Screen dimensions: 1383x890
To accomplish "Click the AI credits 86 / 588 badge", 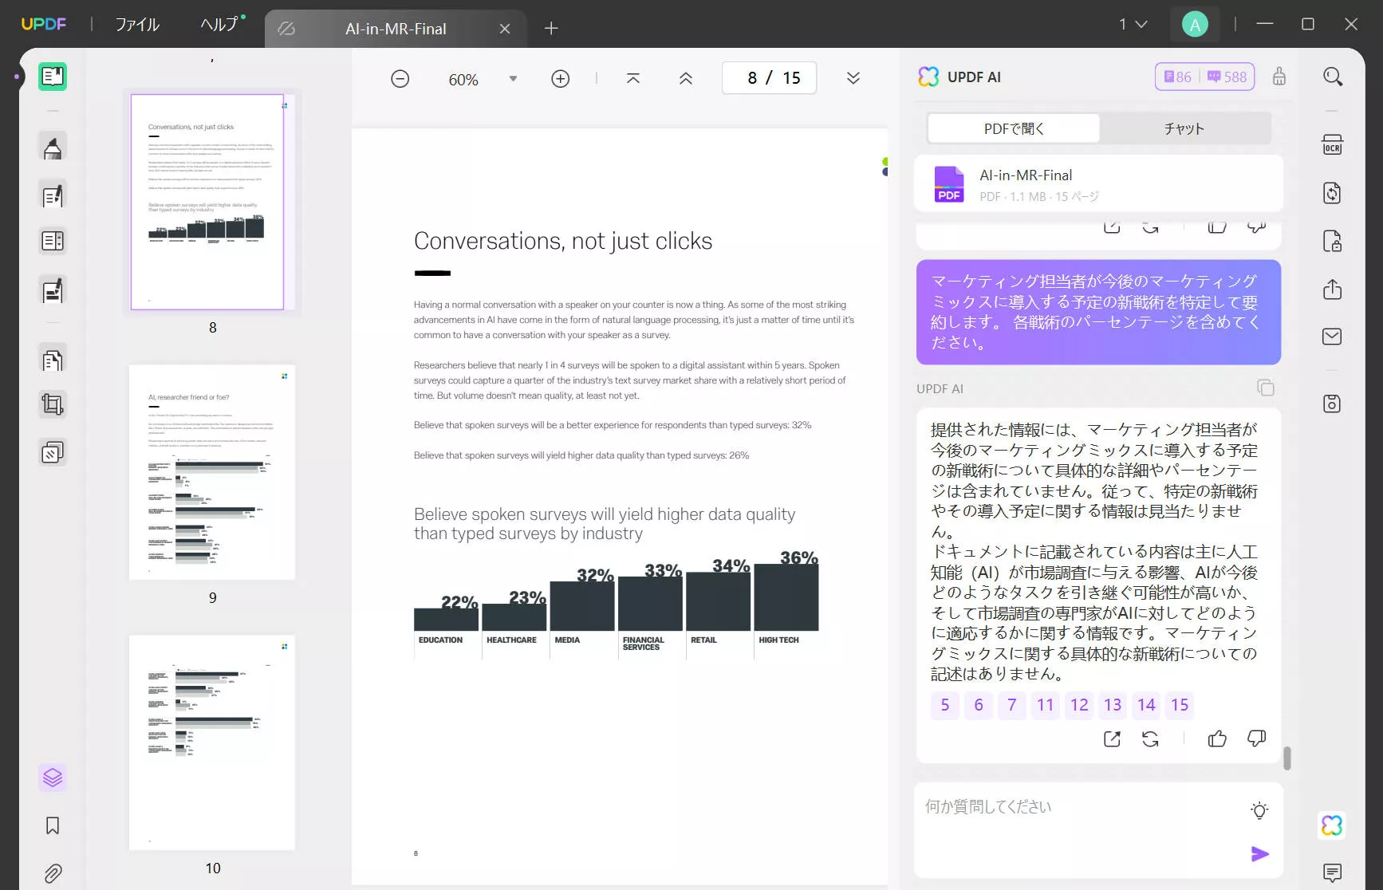I will [1204, 77].
